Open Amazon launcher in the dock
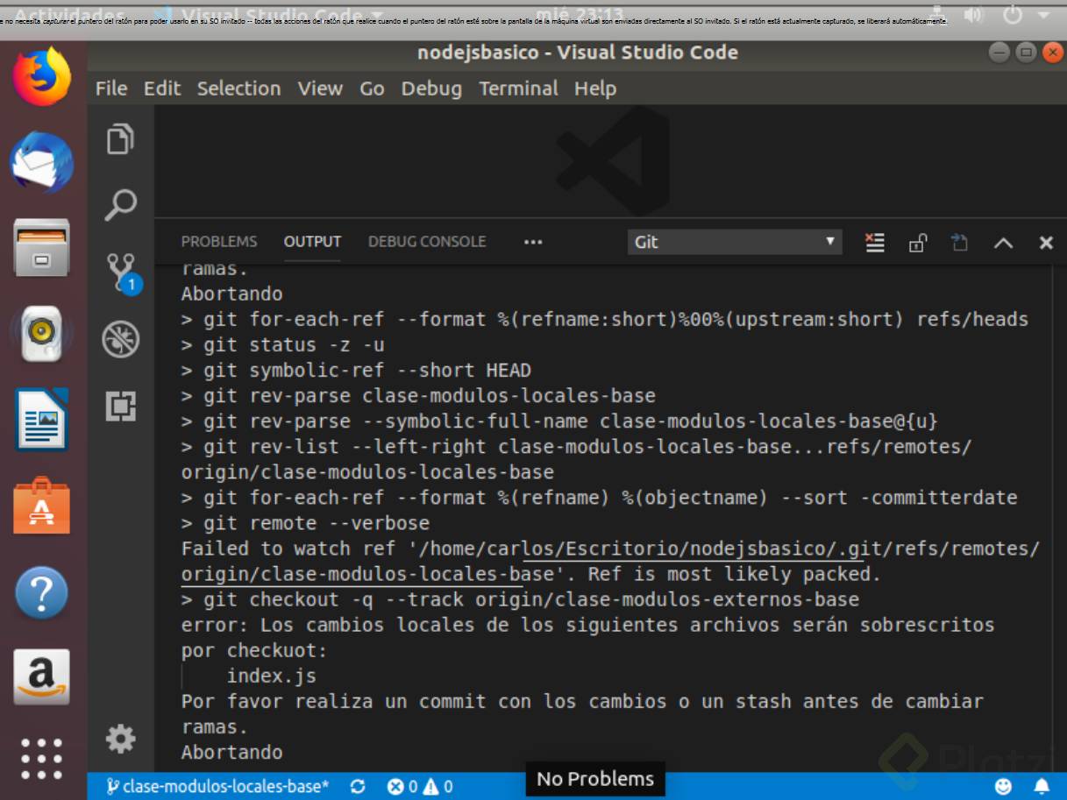The height and width of the screenshot is (800, 1067). pyautogui.click(x=41, y=676)
